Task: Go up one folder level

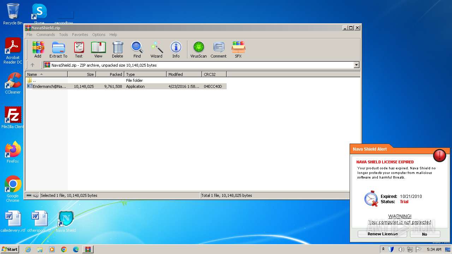Action: [x=32, y=65]
